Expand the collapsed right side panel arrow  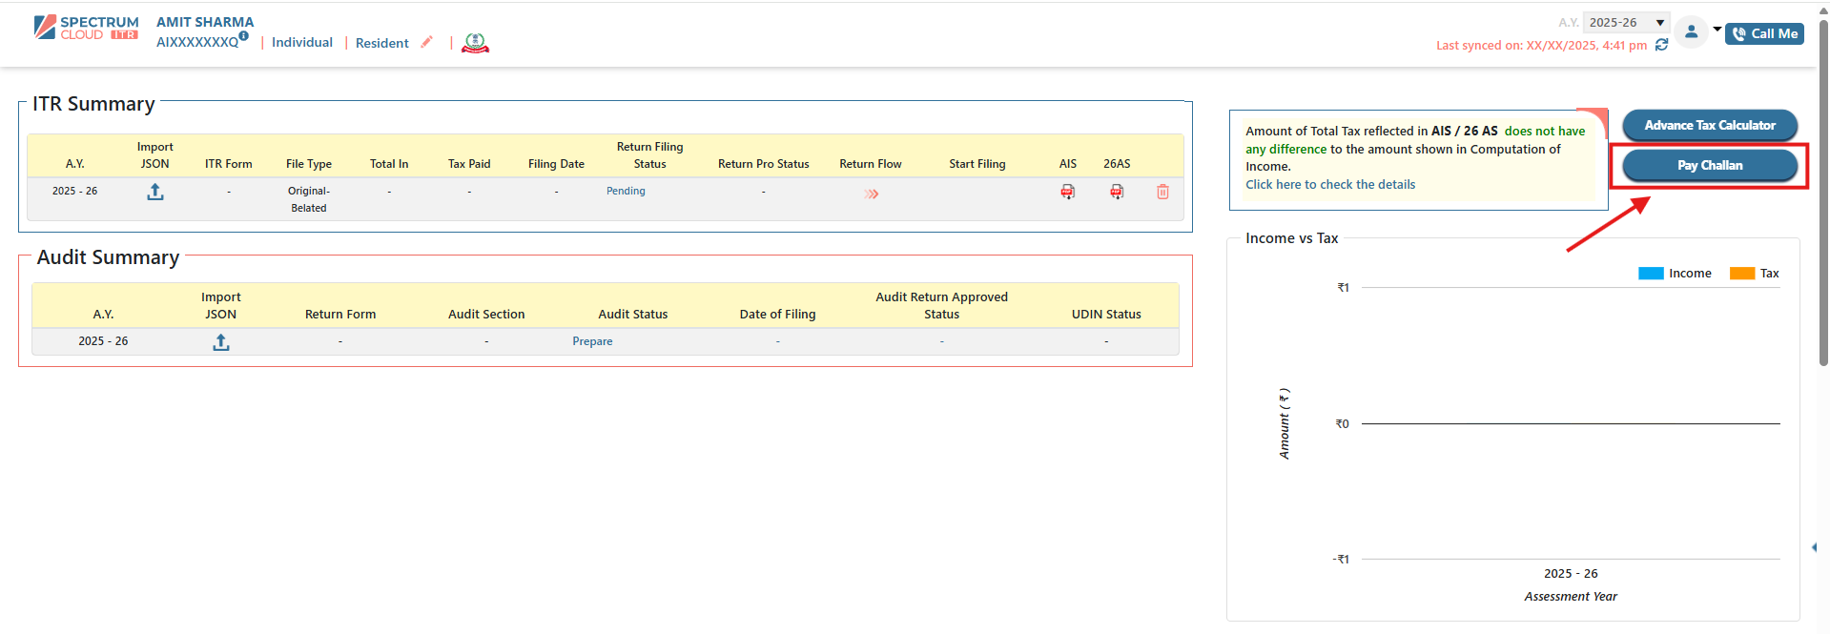click(1814, 547)
